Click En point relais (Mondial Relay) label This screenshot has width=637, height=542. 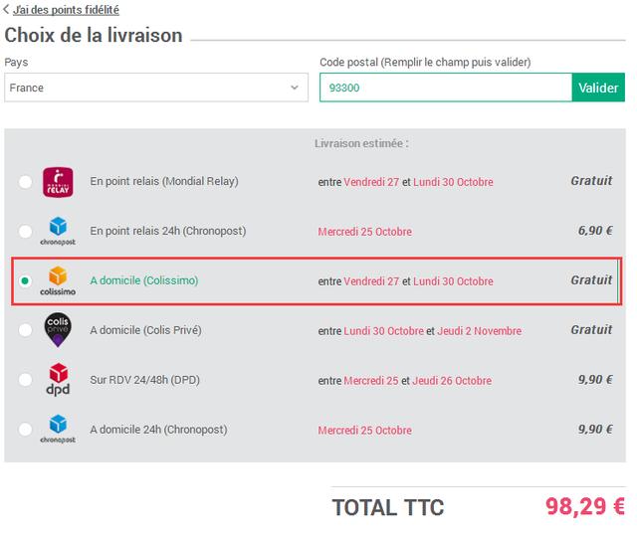point(164,181)
